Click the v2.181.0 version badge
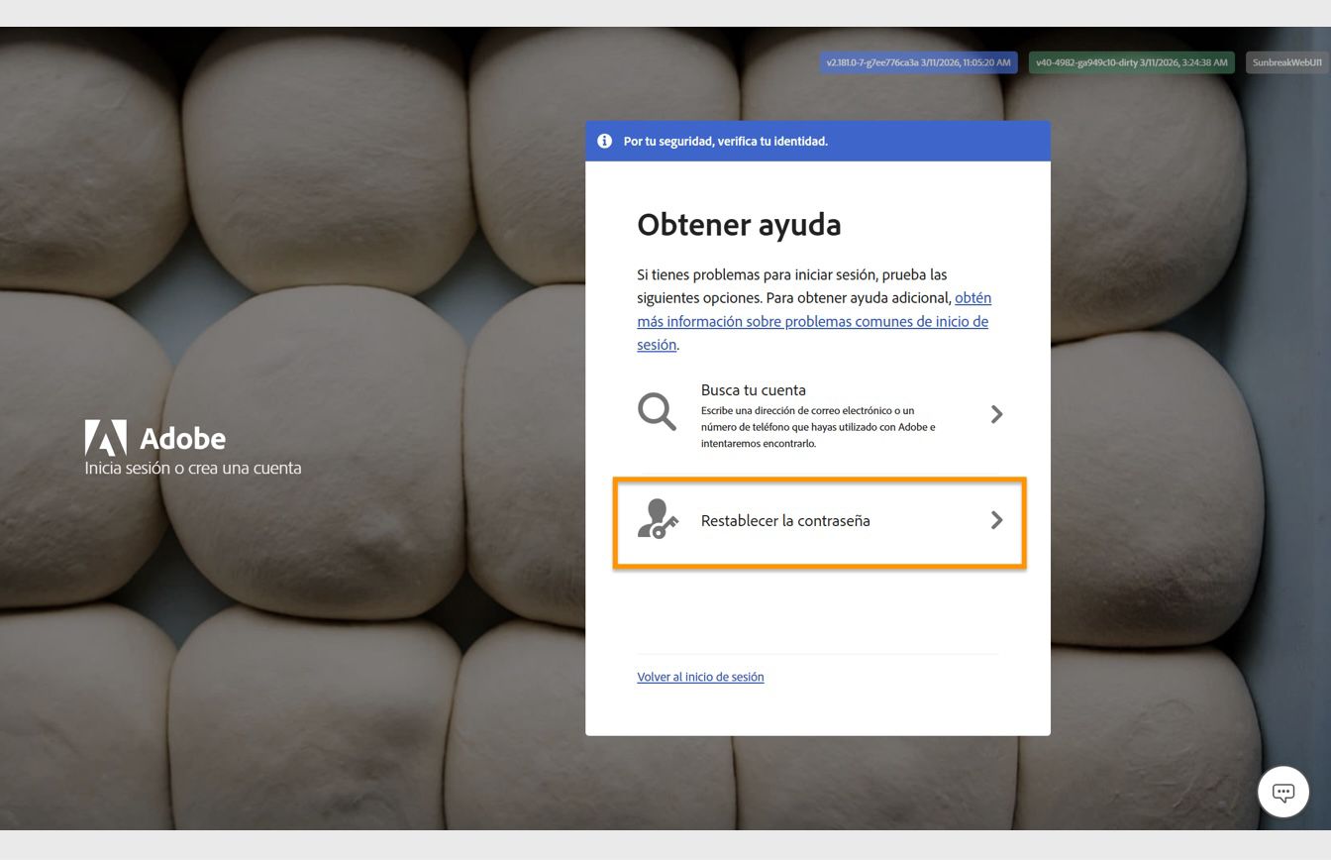Viewport: 1331px width, 860px height. 917,62
